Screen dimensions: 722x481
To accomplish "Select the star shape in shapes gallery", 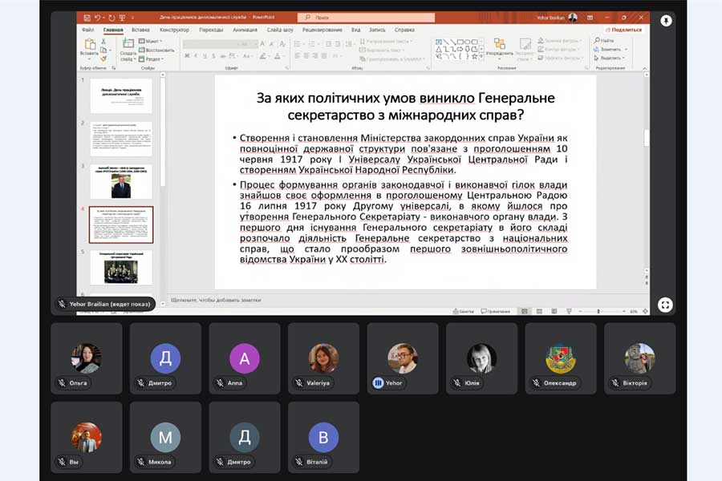I will coord(474,56).
